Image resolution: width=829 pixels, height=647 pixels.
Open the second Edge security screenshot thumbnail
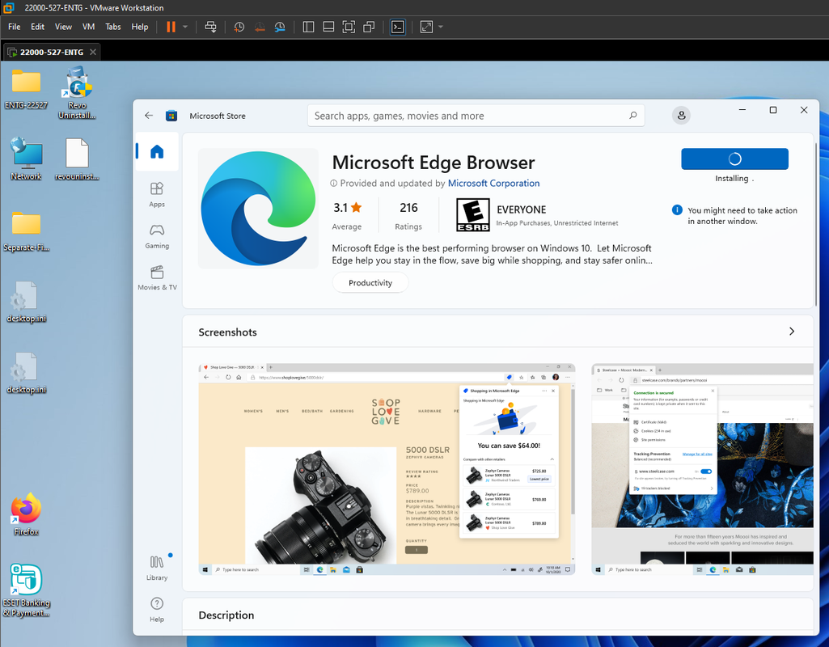click(x=702, y=469)
